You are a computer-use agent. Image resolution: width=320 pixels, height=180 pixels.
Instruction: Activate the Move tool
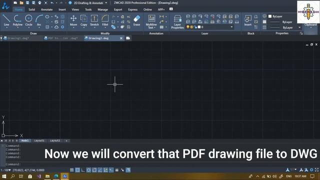point(73,20)
